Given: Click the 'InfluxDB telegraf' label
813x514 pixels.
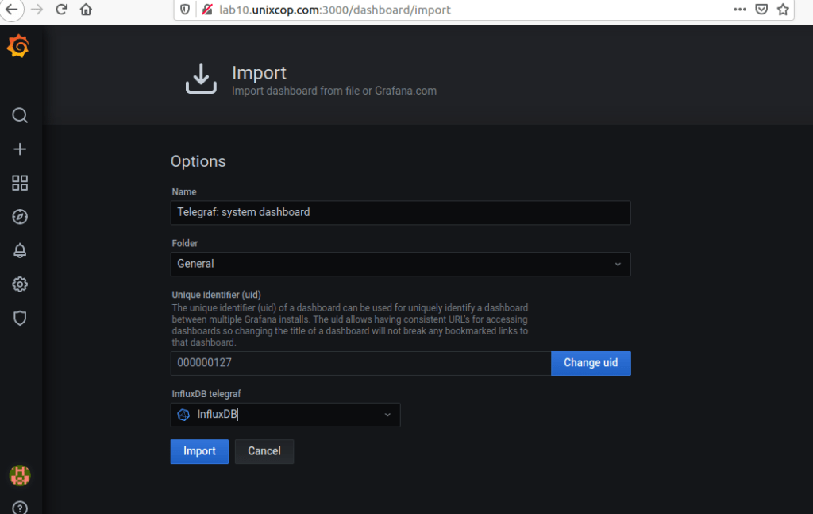Looking at the screenshot, I should [206, 394].
